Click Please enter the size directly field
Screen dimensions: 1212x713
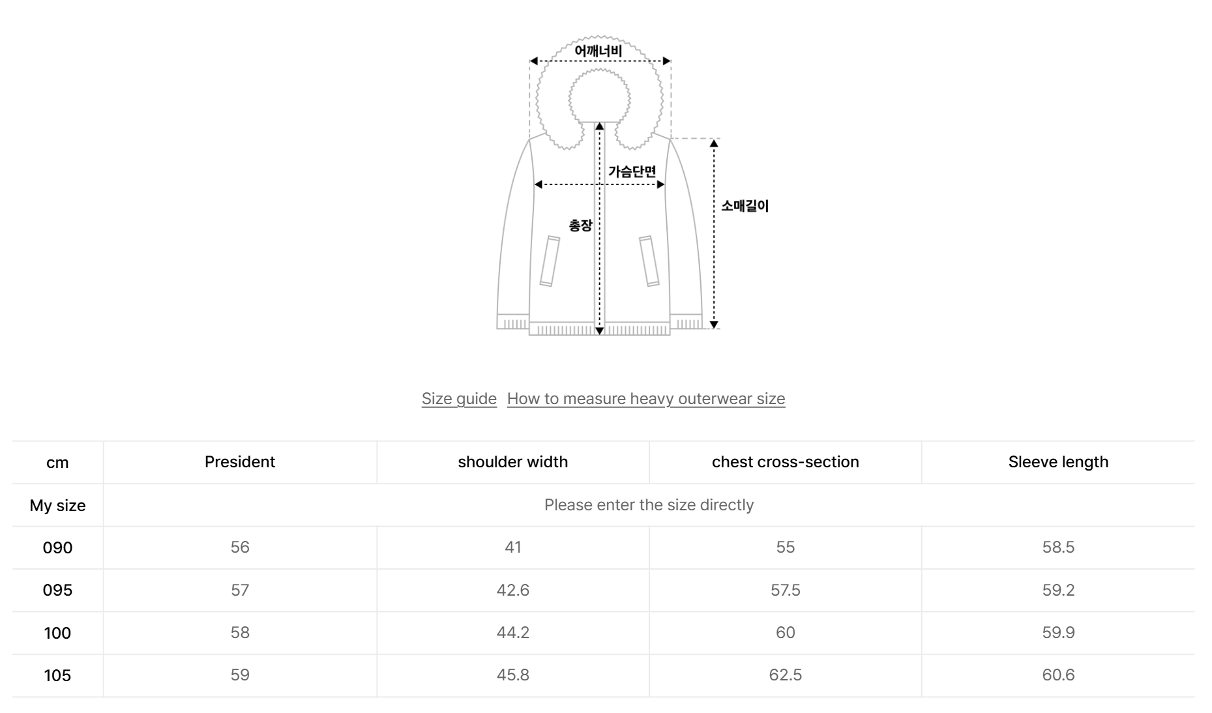point(649,505)
